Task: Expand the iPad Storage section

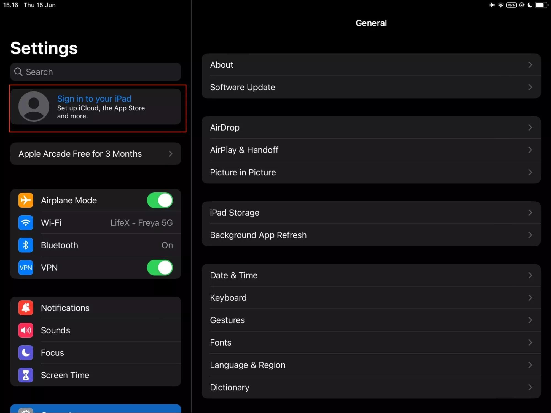Action: (371, 212)
